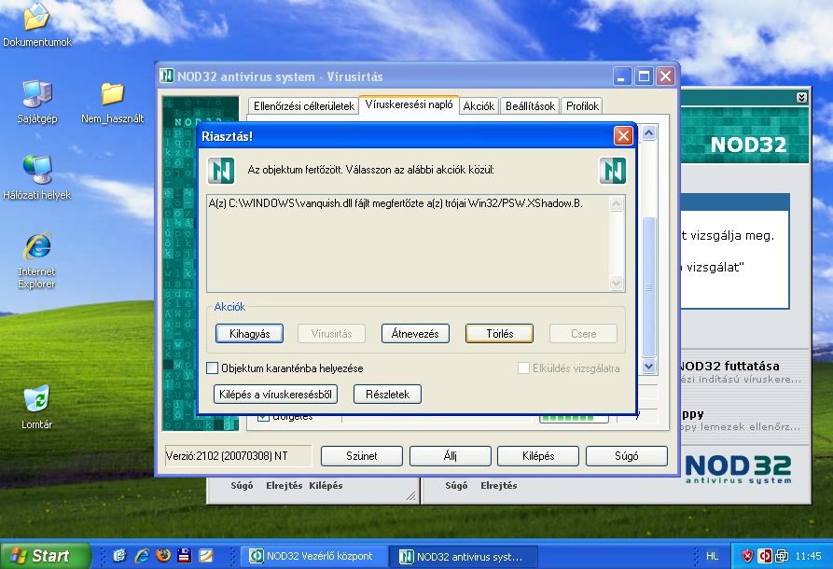Image resolution: width=833 pixels, height=569 pixels.
Task: Click left panel Súgó link at bottom
Action: click(x=242, y=485)
